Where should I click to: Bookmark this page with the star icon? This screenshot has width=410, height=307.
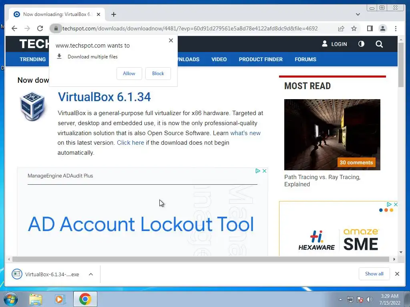pos(354,28)
